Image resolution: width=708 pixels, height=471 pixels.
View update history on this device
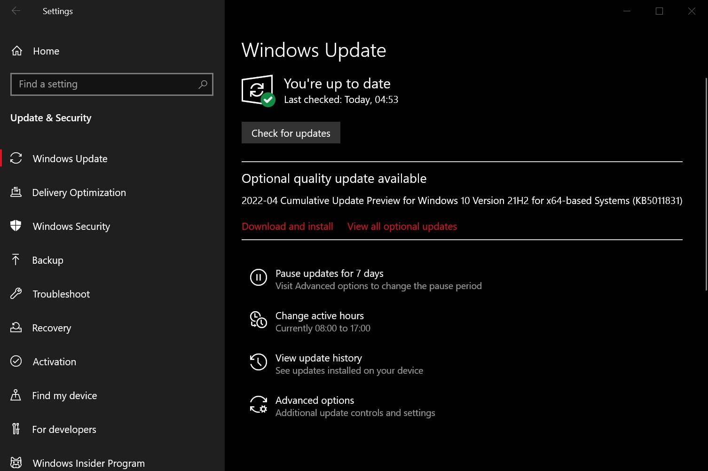[319, 358]
